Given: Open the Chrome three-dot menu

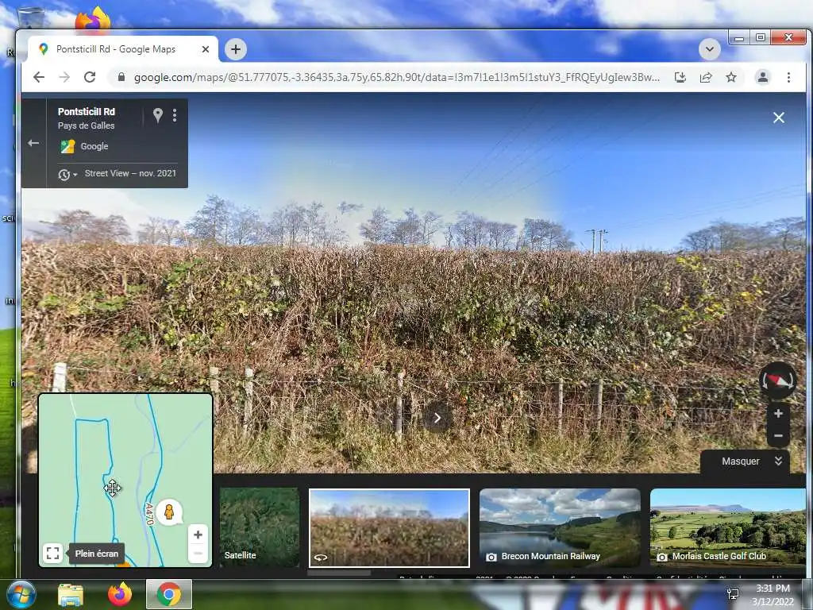Looking at the screenshot, I should (x=788, y=77).
